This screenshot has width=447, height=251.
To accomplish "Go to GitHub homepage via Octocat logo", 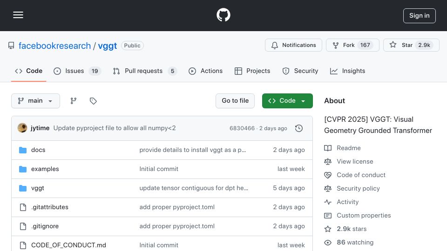I will pyautogui.click(x=223, y=15).
